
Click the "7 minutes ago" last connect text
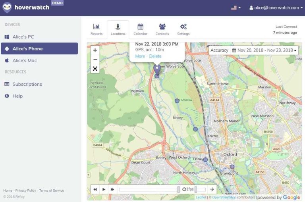[x=285, y=33]
